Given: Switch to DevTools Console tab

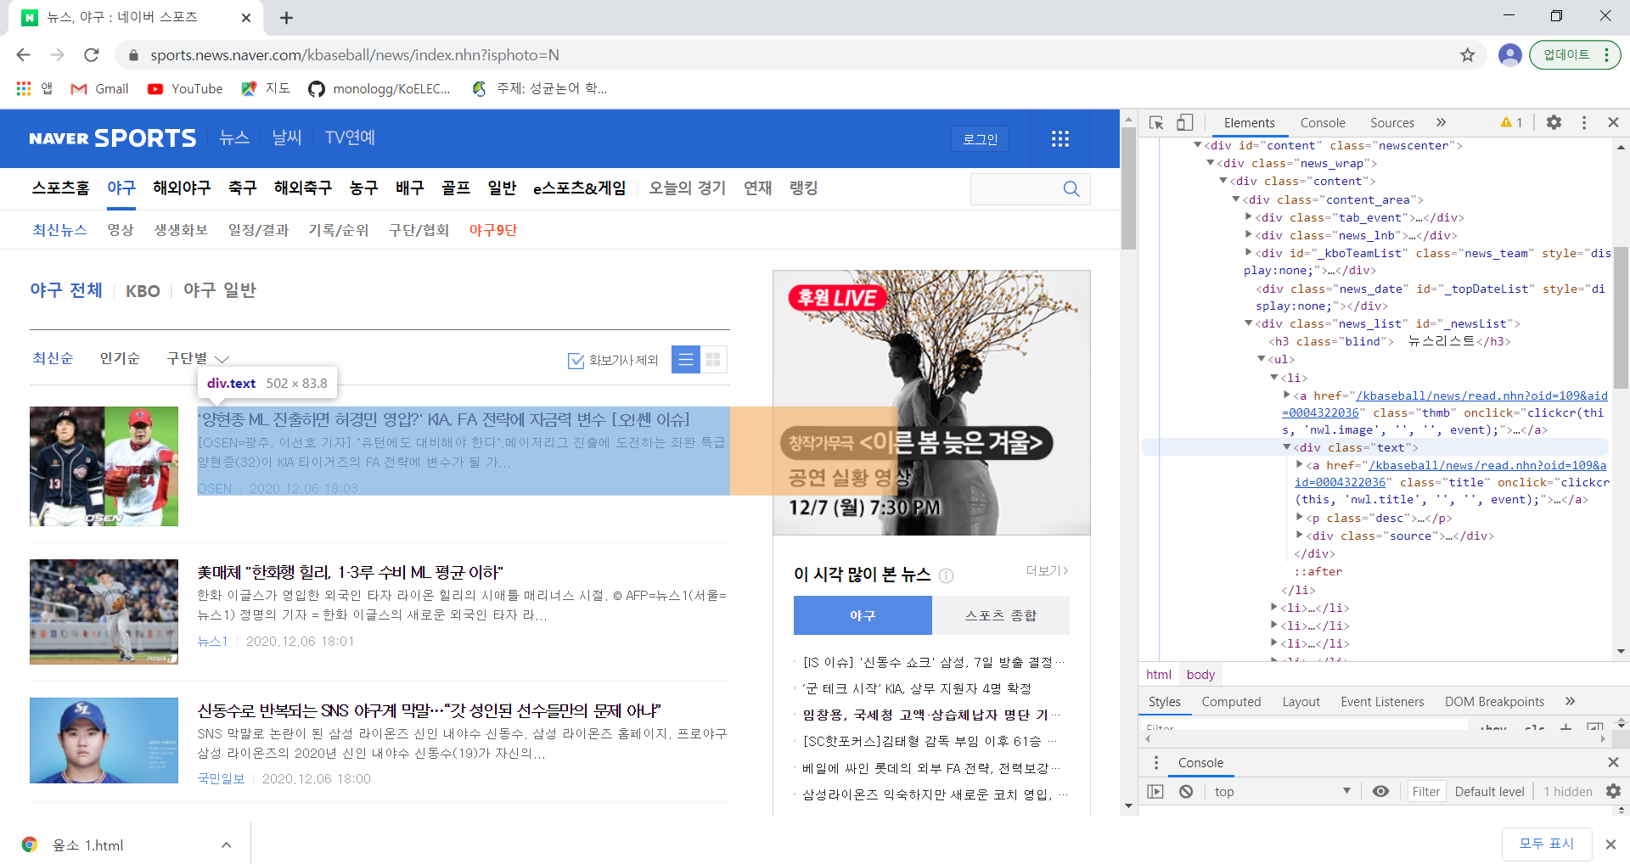Looking at the screenshot, I should point(1323,122).
